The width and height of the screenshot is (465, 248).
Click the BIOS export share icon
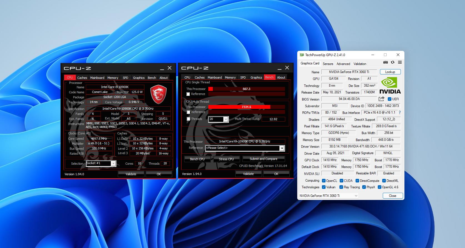coord(381,99)
